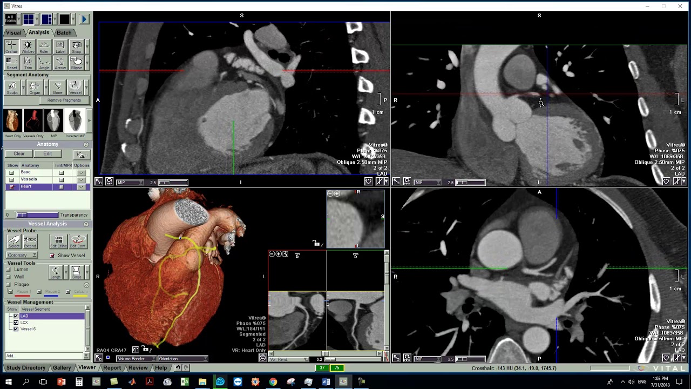Toggle the Show Vessel checkbox
The height and width of the screenshot is (389, 691).
(x=52, y=256)
